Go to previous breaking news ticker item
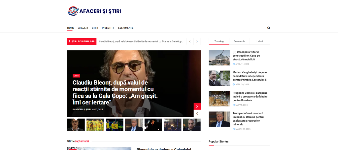 point(190,41)
